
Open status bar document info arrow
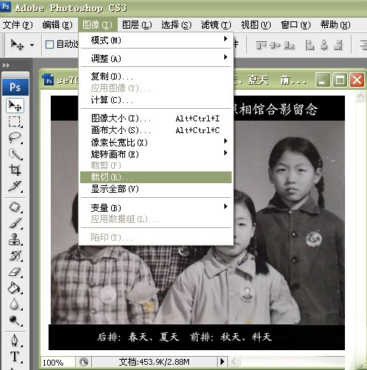pos(222,361)
